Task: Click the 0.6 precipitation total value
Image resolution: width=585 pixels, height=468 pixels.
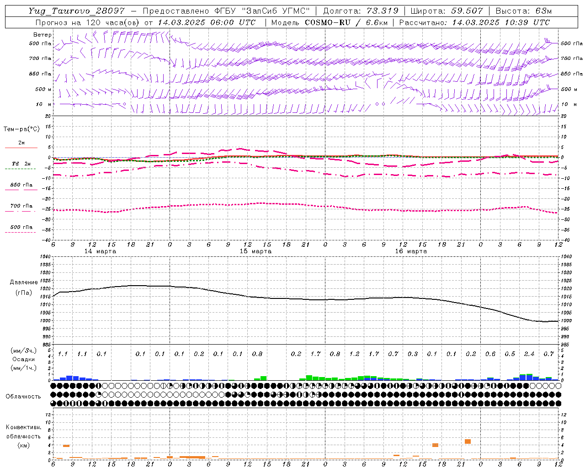Action: point(490,354)
